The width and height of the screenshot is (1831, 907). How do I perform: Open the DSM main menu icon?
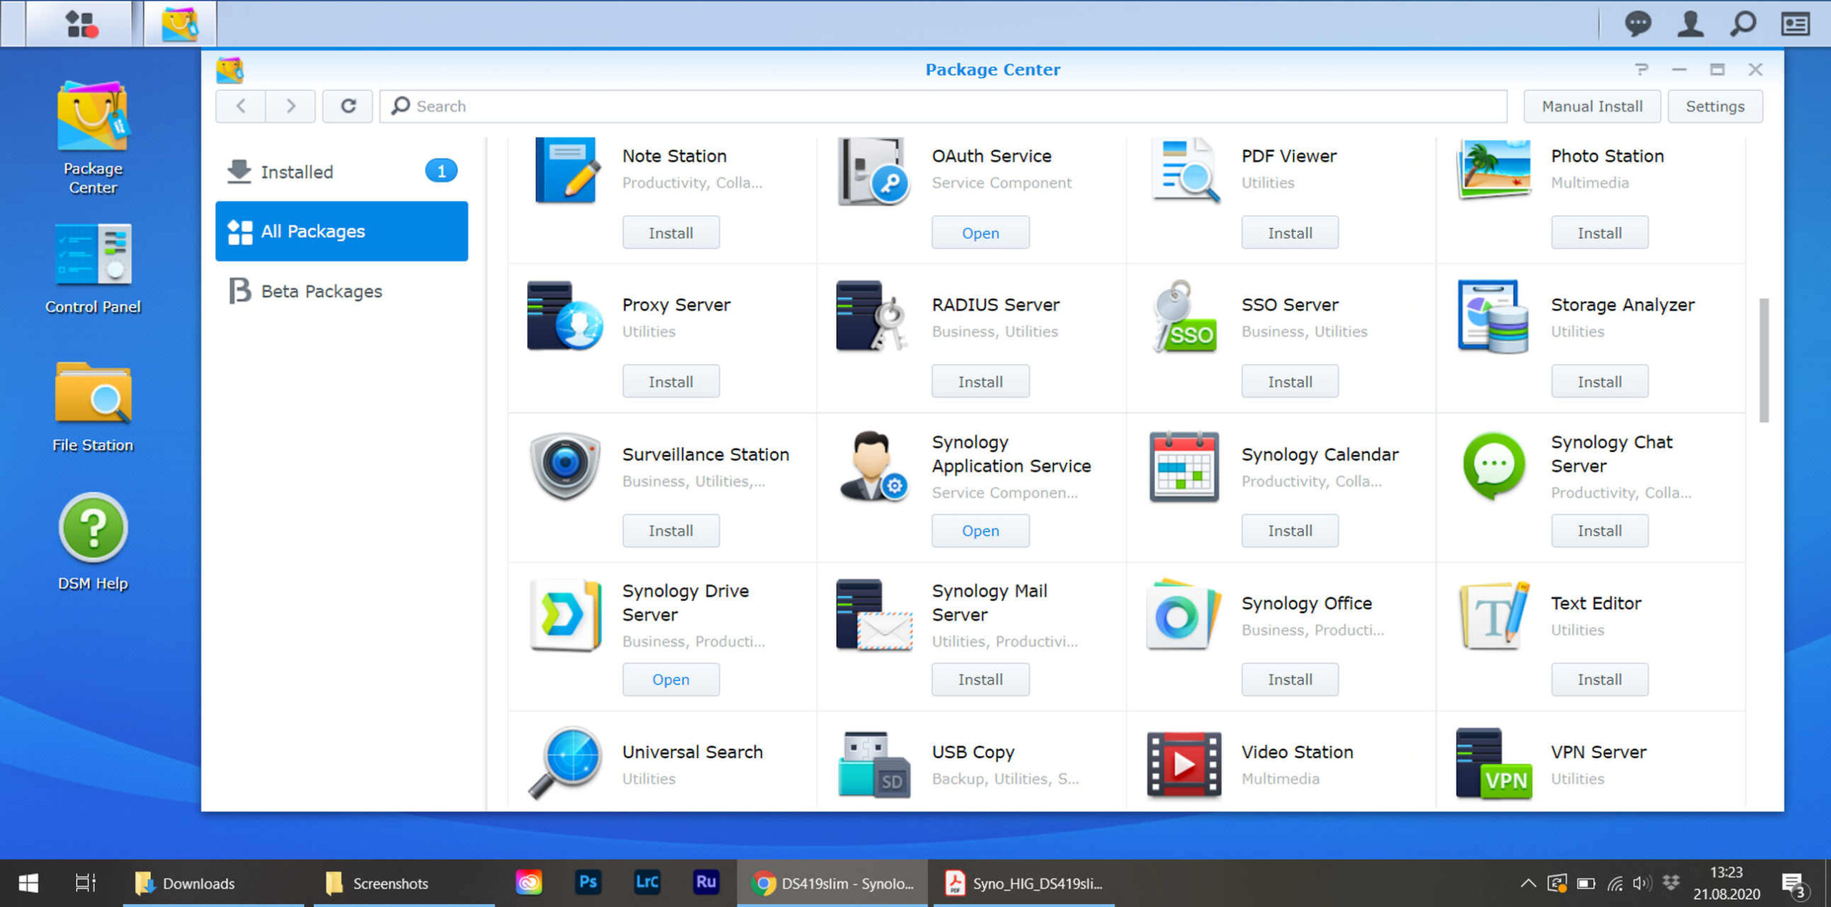coord(80,24)
